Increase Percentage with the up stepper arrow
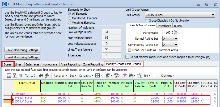 [x=177, y=31]
